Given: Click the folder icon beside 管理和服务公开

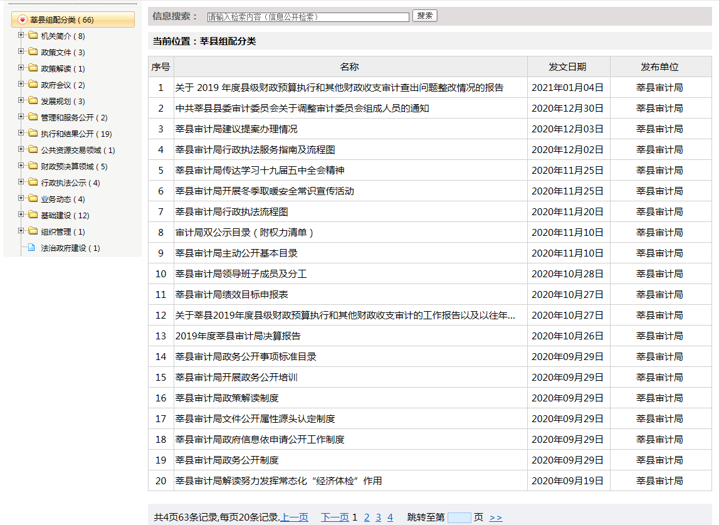Looking at the screenshot, I should (33, 117).
